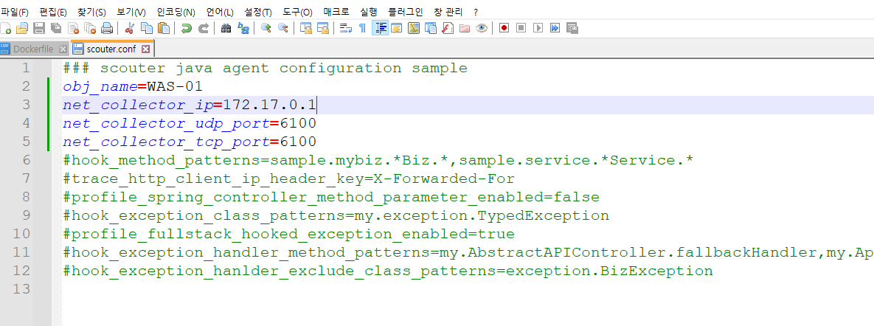Undo the last edit with green arrow
Image resolution: width=874 pixels, height=326 pixels.
pyautogui.click(x=186, y=28)
